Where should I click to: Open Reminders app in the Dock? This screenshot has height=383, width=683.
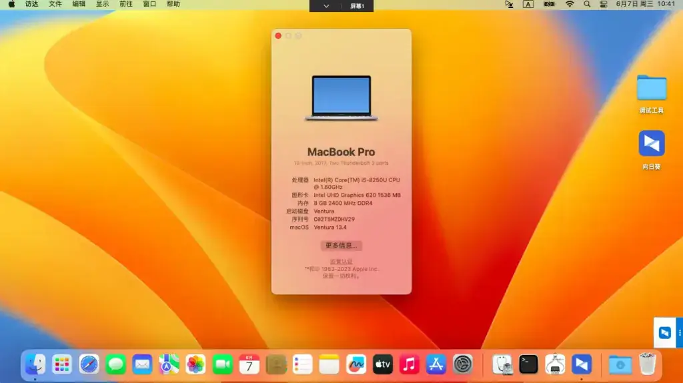(302, 364)
